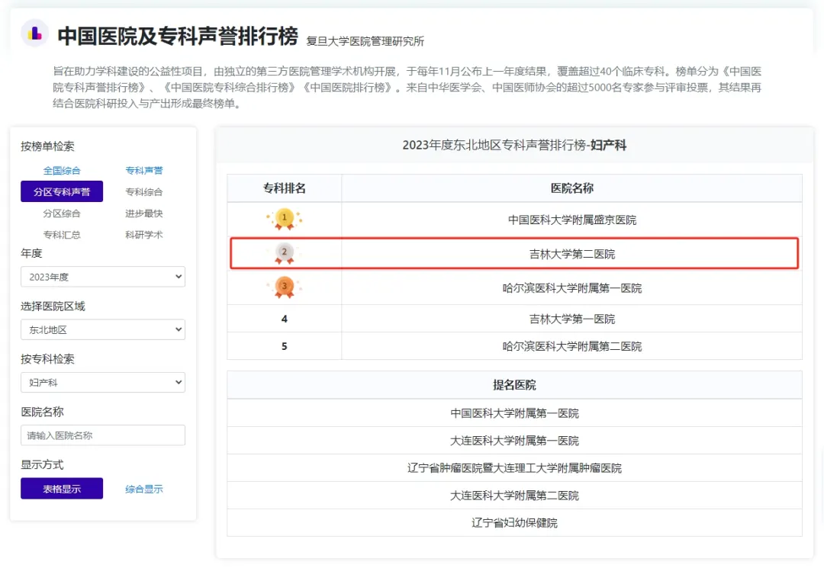Click the hospital name input field
This screenshot has height=568, width=824.
(x=103, y=435)
